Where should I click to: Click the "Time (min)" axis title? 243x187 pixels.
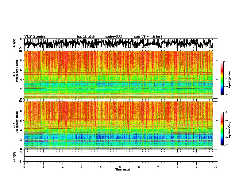click(123, 170)
